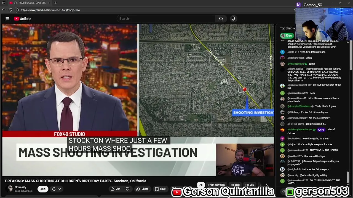
Task: Open Novesity channel name link
Action: 20,187
